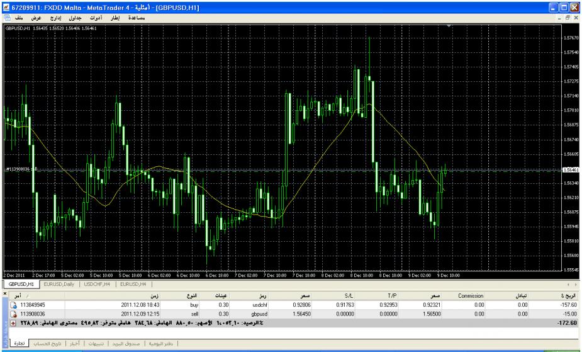Click the profit value -15.00

pyautogui.click(x=571, y=314)
